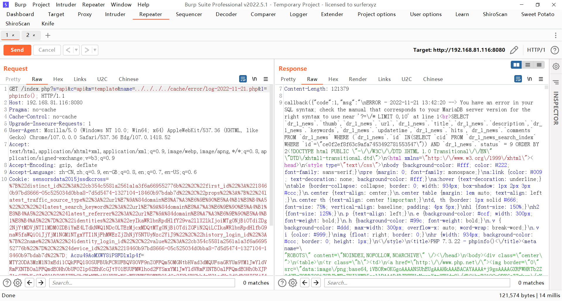Toggle request non-printable characters \n
Screen dimensions: 562x301
coord(255,79)
